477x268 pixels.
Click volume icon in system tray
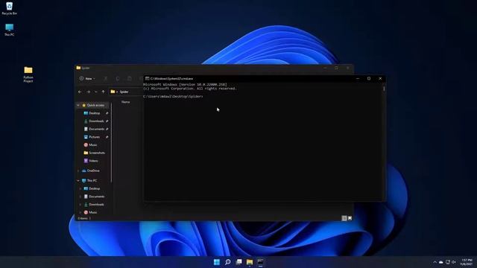click(x=454, y=262)
